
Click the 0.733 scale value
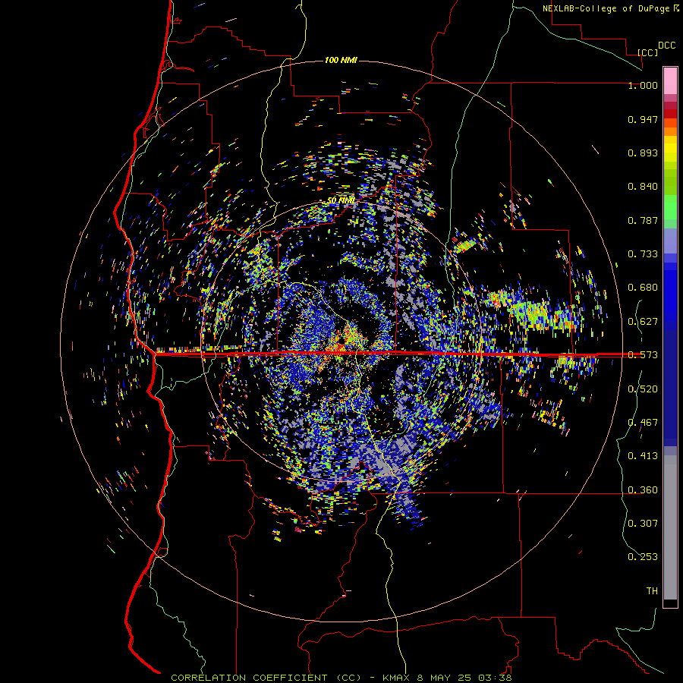(643, 254)
